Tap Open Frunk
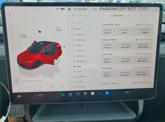This screenshot has height=122, width=165. tap(24, 36)
